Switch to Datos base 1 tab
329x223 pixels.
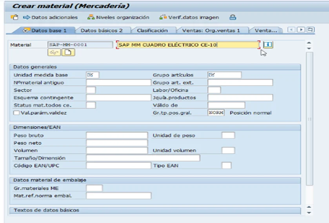pos(45,31)
